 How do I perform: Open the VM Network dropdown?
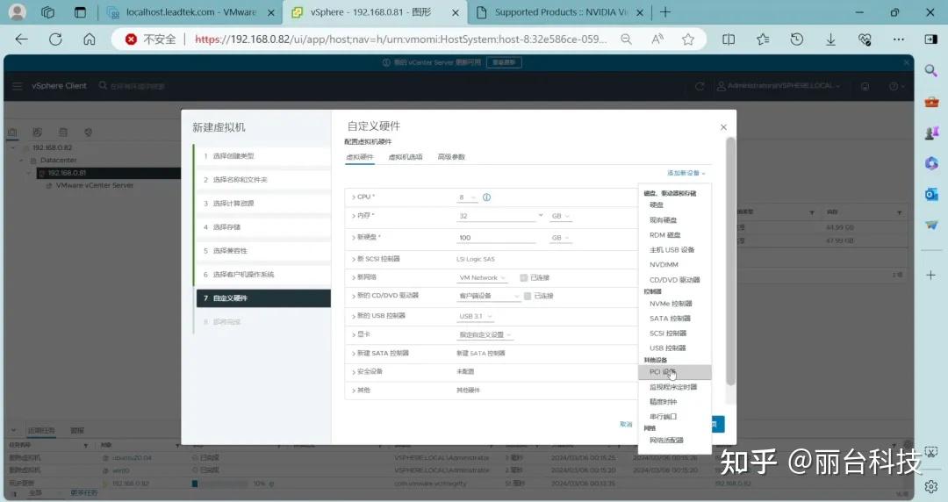tap(482, 277)
